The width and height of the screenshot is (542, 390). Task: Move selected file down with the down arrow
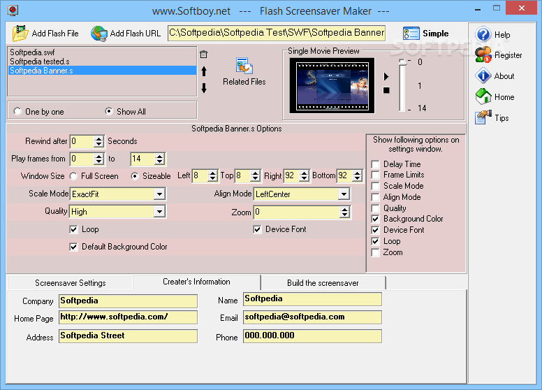(204, 88)
